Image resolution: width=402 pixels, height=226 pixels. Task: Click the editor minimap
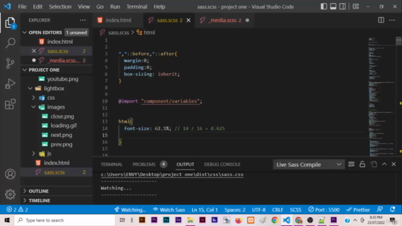381,96
